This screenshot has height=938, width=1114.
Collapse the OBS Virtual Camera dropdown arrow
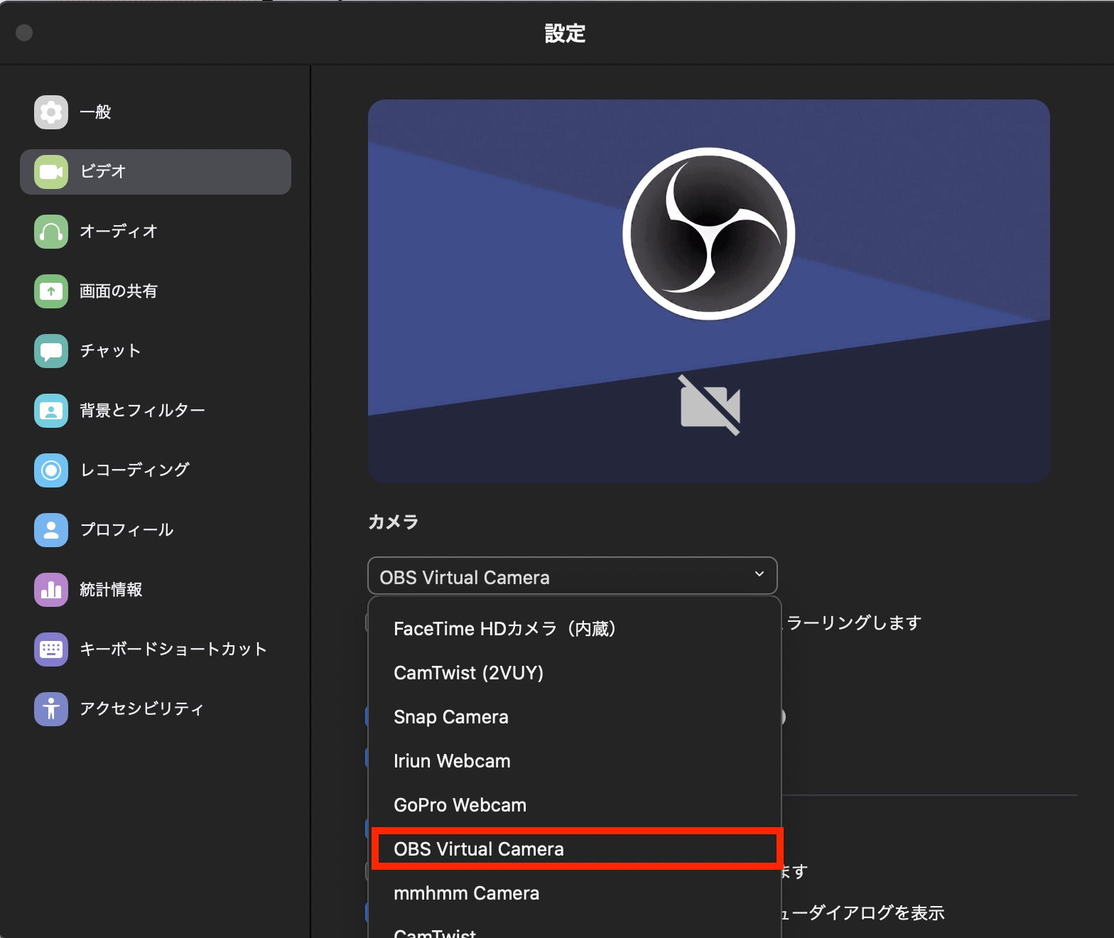click(x=759, y=574)
